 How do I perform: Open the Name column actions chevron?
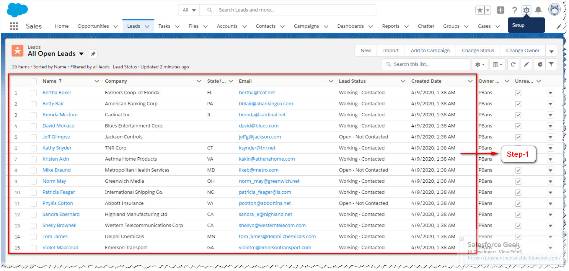coord(97,81)
